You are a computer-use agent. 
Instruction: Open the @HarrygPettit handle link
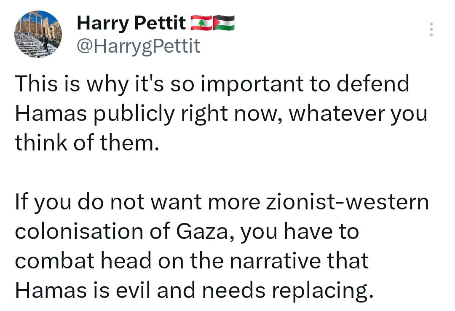[138, 46]
